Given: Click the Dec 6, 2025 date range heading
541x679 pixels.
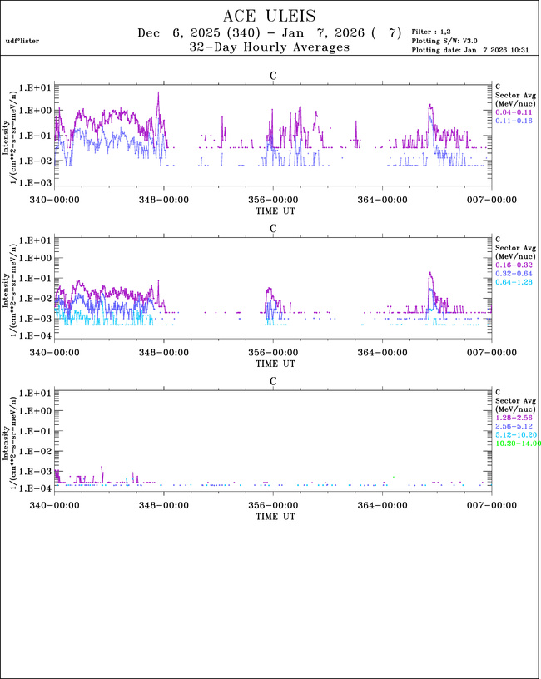Looking at the screenshot, I should click(x=270, y=33).
